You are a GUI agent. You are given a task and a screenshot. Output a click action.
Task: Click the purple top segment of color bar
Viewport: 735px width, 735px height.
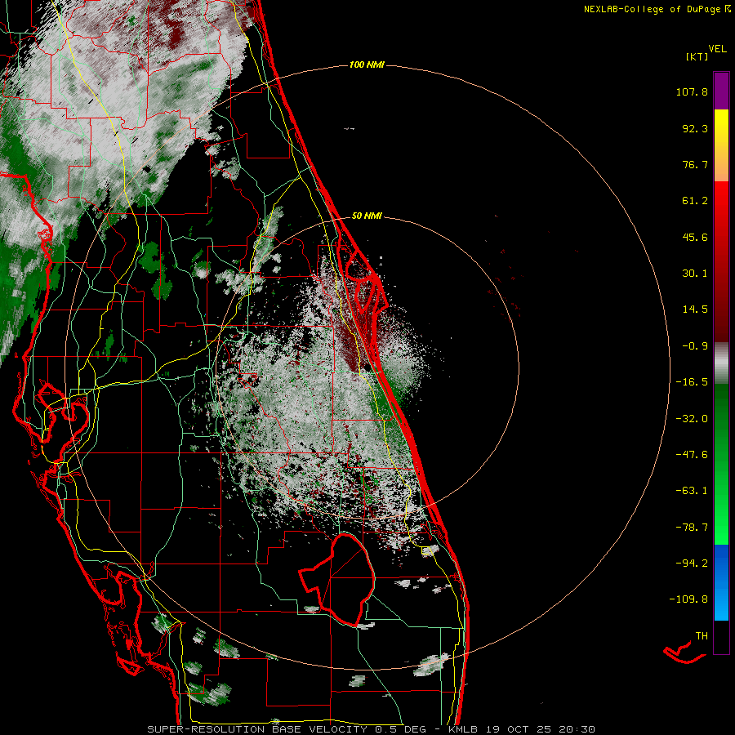721,91
